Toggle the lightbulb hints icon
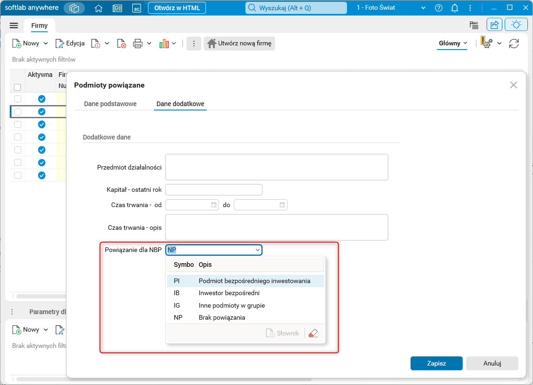Screen dimensions: 533x385 [x=516, y=25]
